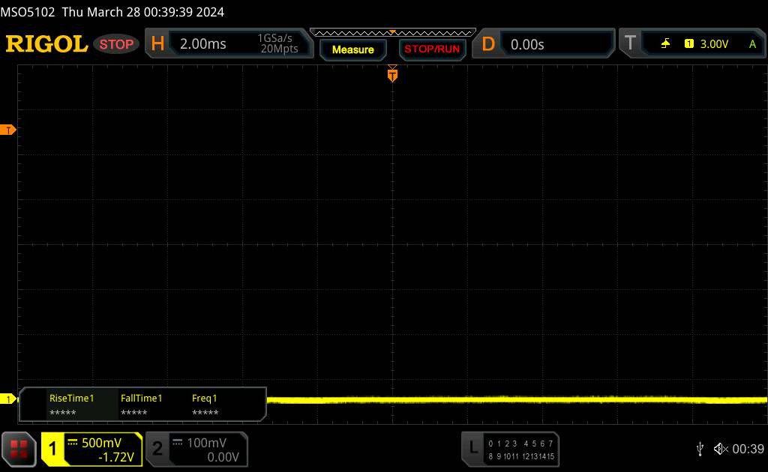Click the MSO5102 date and time header
Screen dimensions: 768x472
(112, 12)
